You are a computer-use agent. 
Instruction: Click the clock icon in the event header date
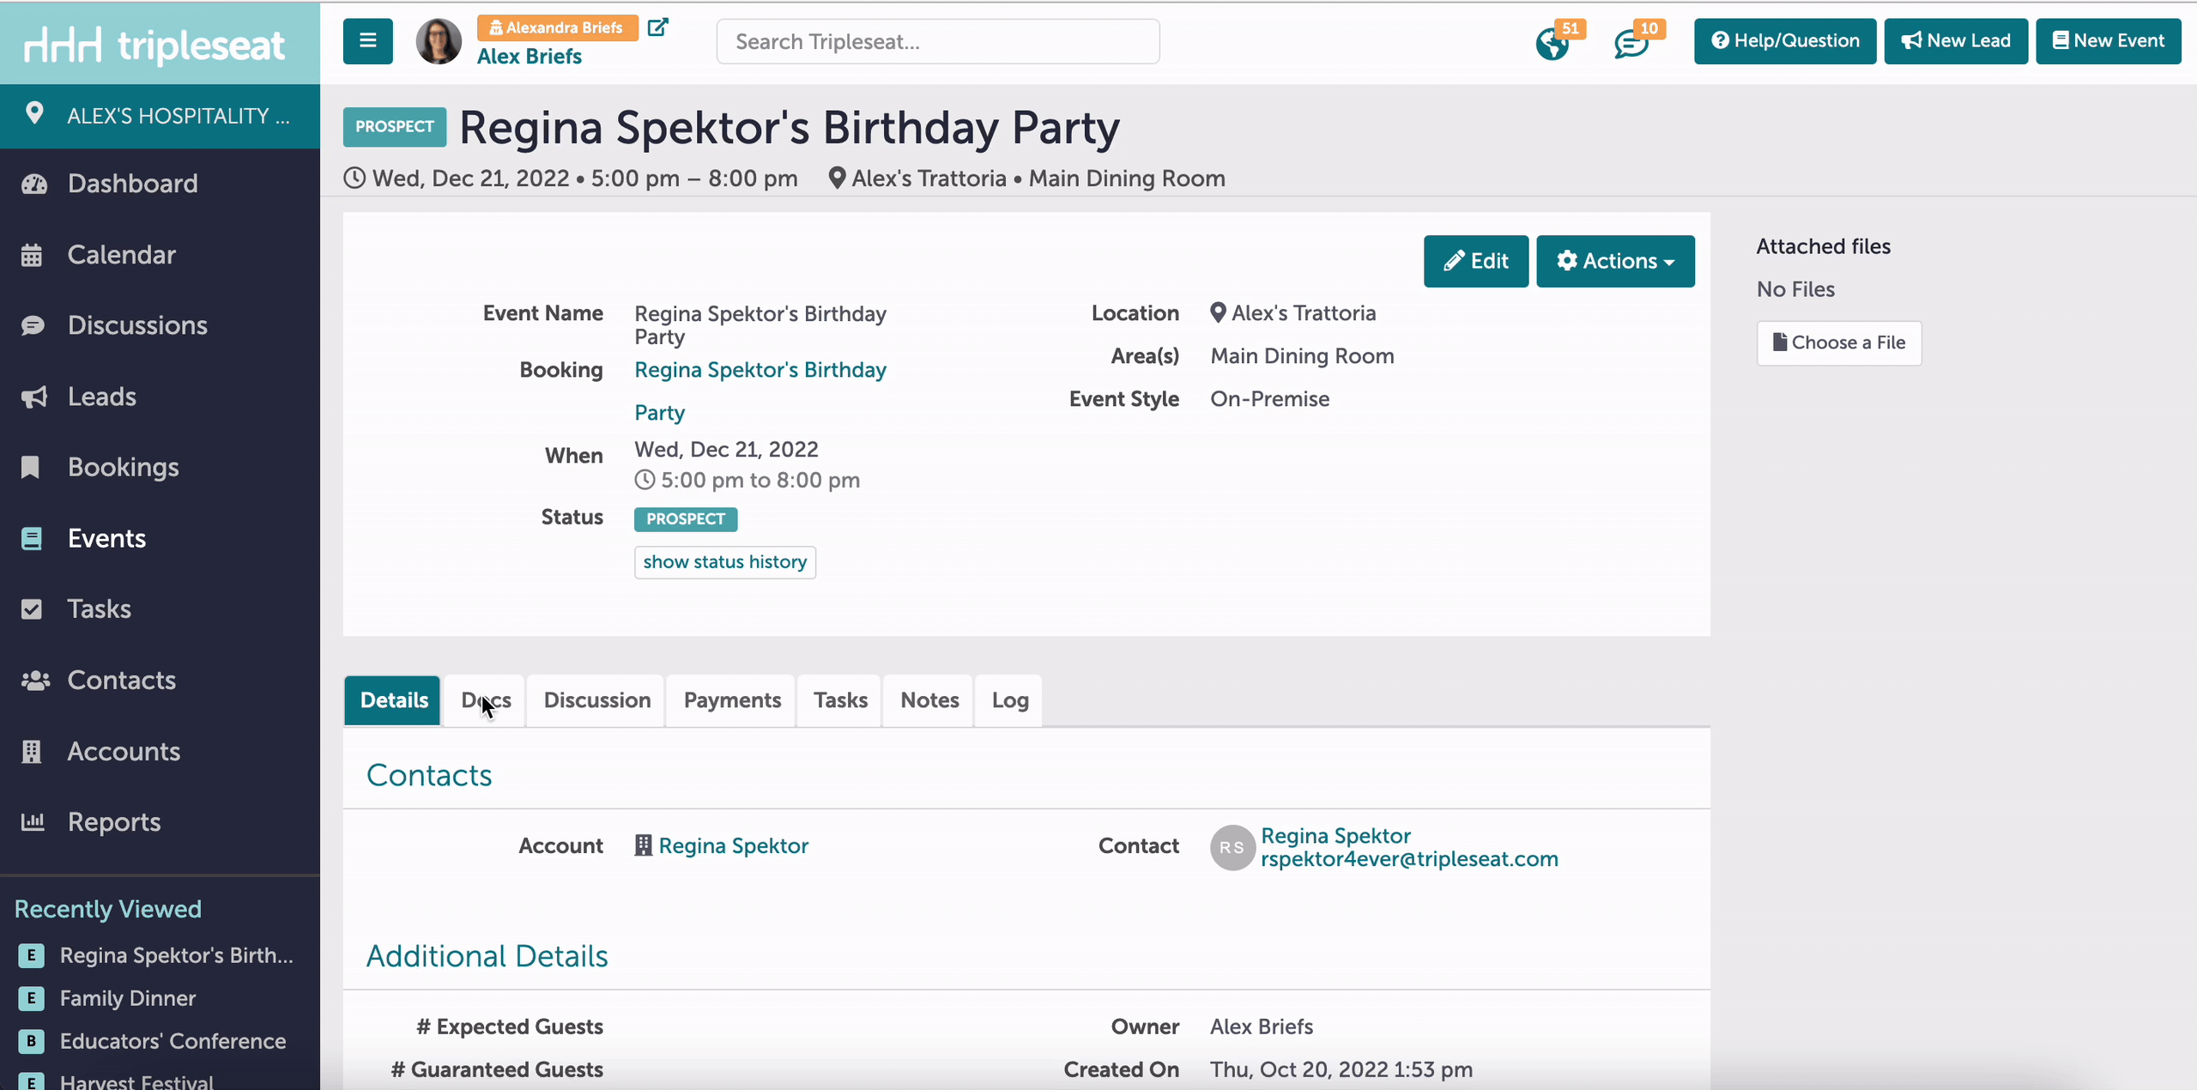tap(354, 178)
